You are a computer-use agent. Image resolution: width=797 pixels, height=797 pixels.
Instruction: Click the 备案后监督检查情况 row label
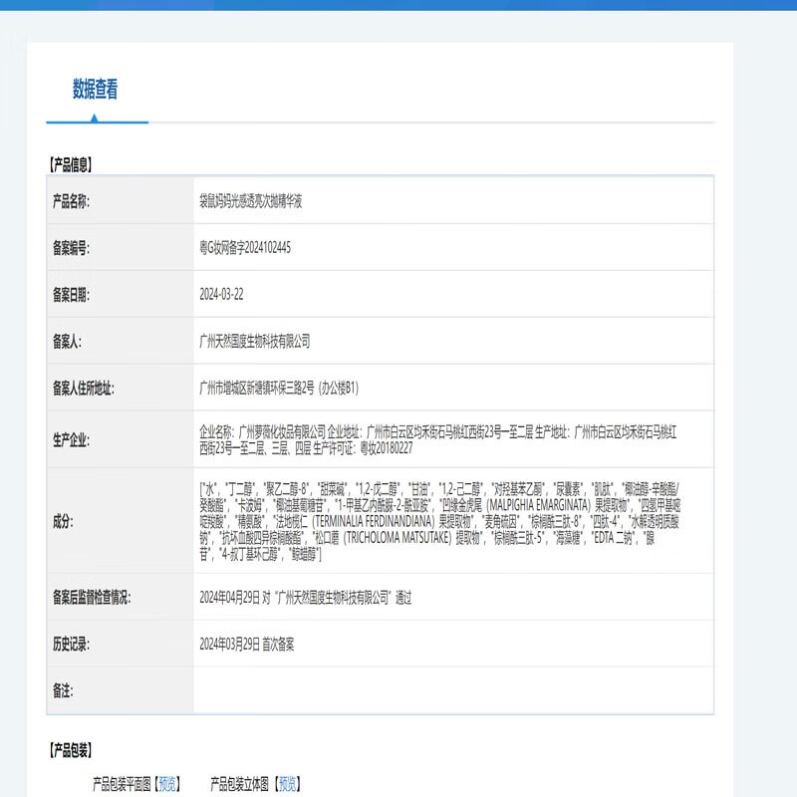click(92, 598)
